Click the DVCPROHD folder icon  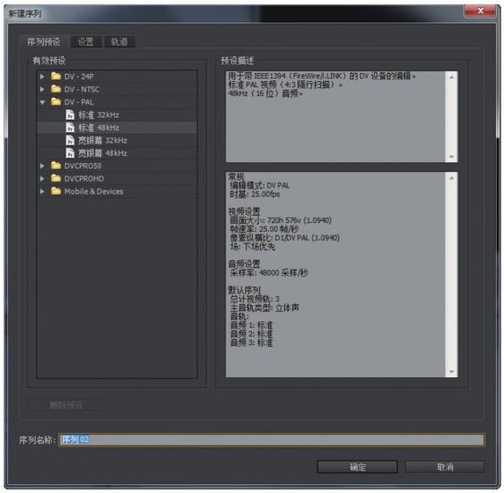point(55,178)
